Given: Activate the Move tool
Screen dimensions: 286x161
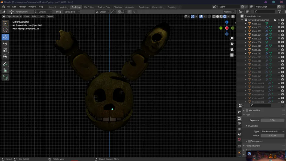Looking at the screenshot, I should [5, 37].
